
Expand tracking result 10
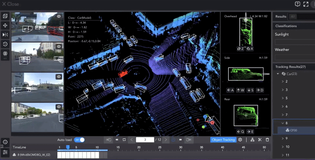pyautogui.click(x=282, y=147)
